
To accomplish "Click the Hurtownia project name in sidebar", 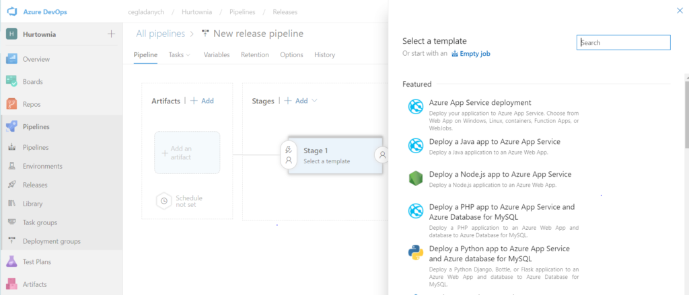I will tap(40, 34).
